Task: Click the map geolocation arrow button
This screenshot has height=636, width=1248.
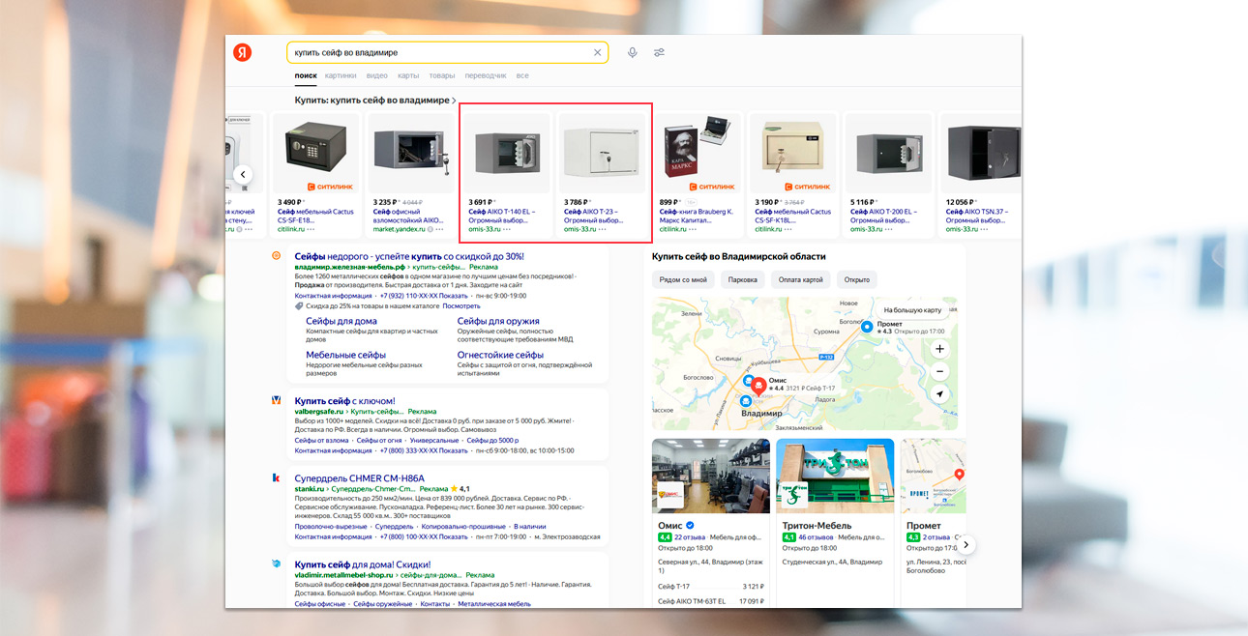Action: pos(939,394)
